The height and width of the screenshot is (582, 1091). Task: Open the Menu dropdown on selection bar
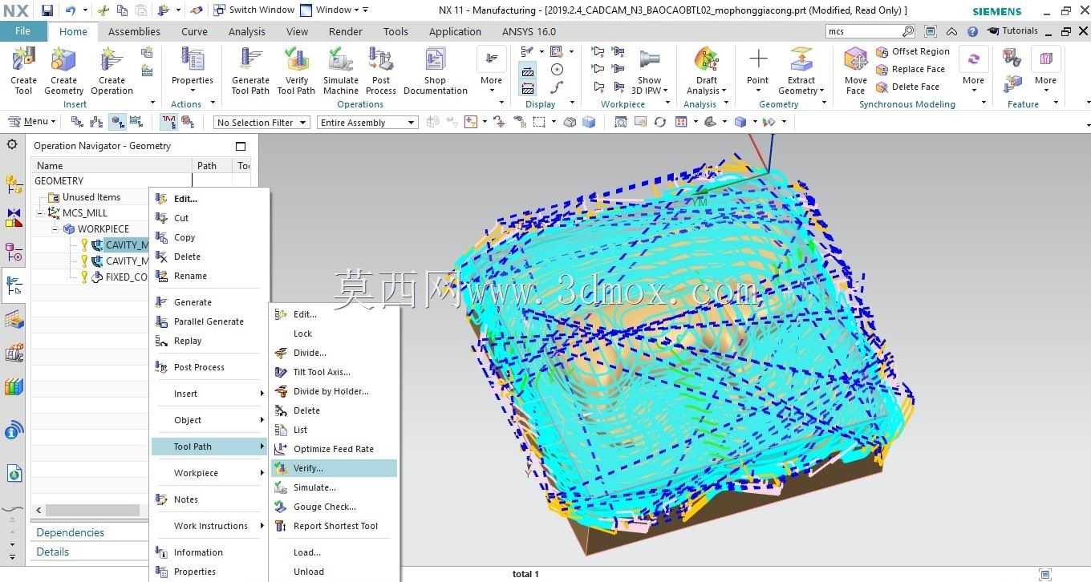tap(31, 122)
